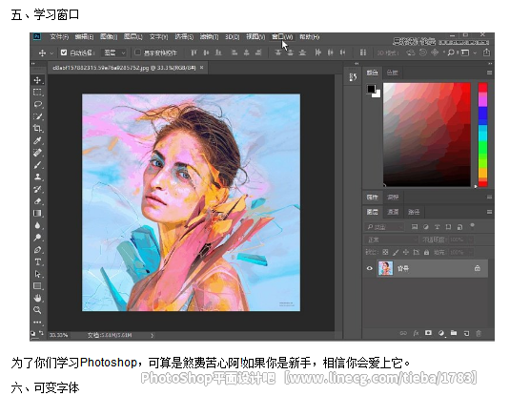Select the Type tool
This screenshot has width=530, height=396.
[x=37, y=262]
